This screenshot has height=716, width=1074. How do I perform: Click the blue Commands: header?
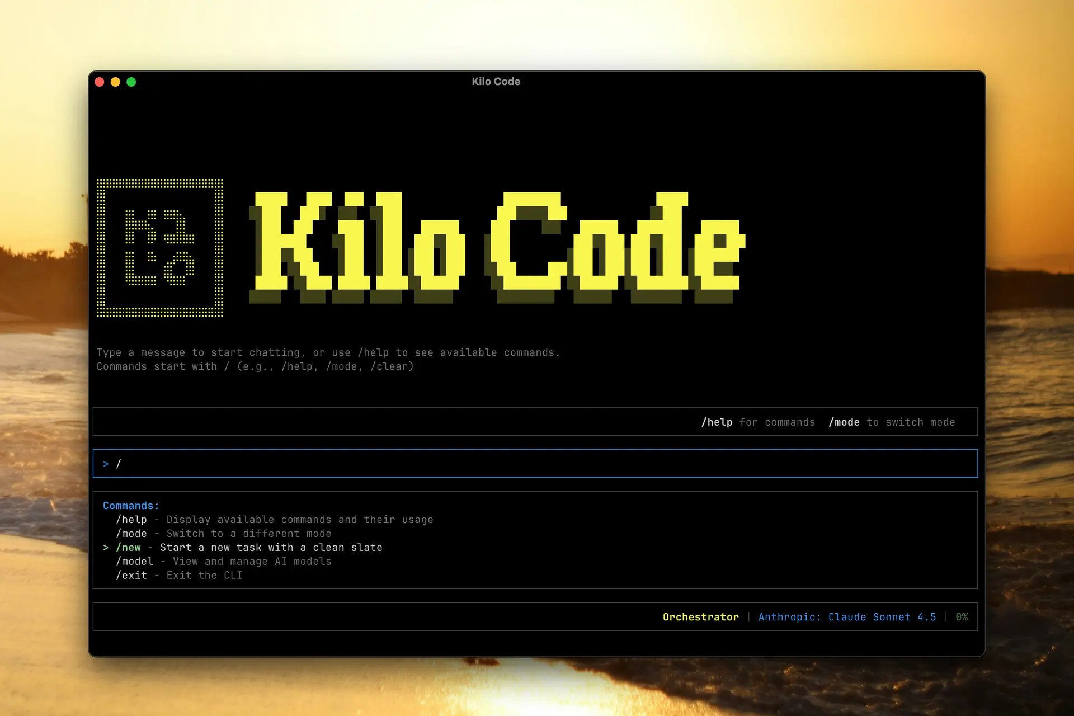(131, 505)
